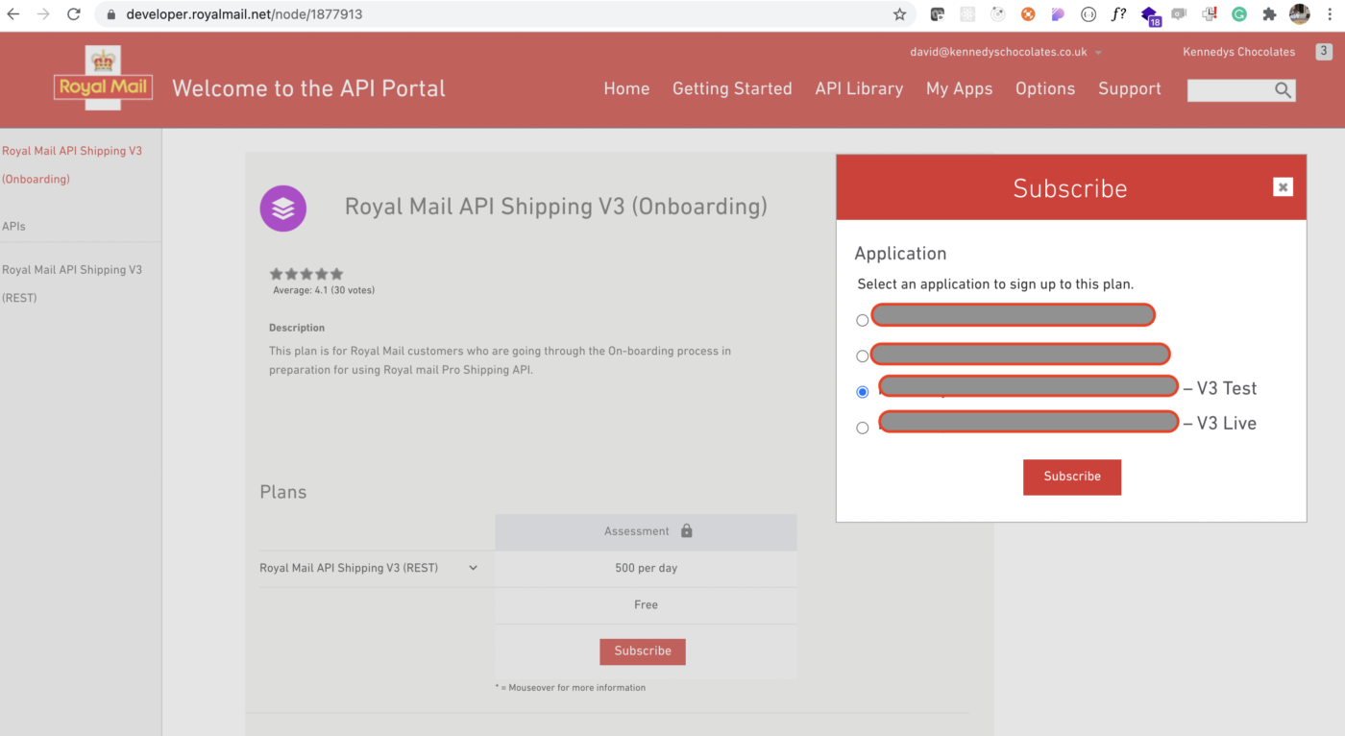
Task: Click the Royal Mail logo
Action: coord(104,79)
